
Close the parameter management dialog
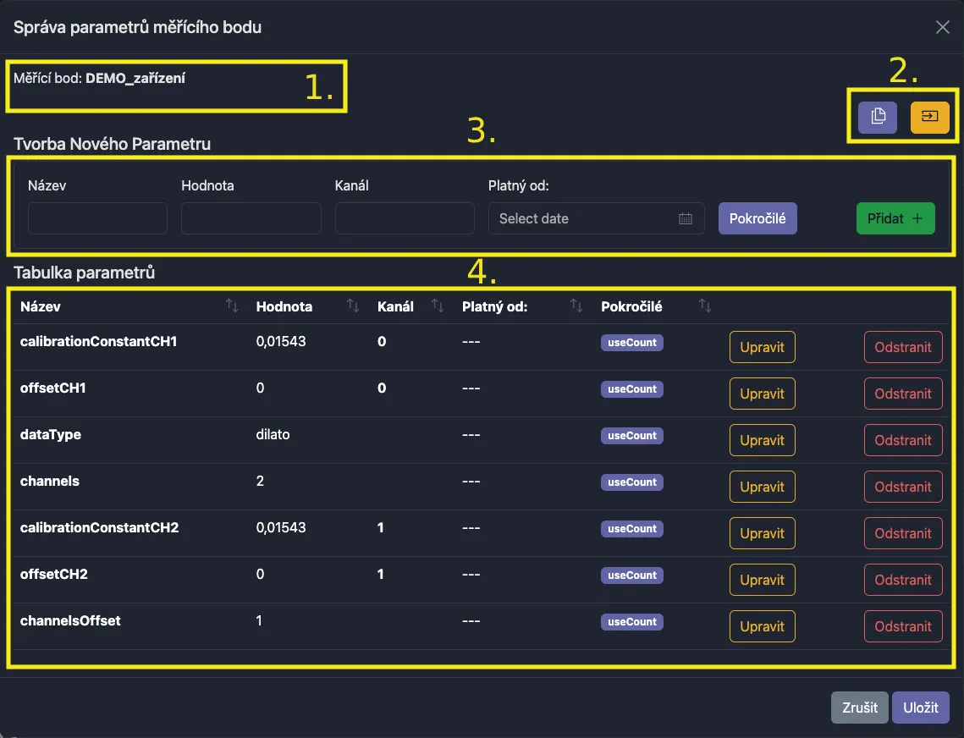click(942, 27)
